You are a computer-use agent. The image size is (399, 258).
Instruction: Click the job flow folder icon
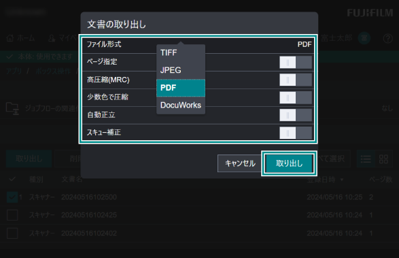point(12,109)
